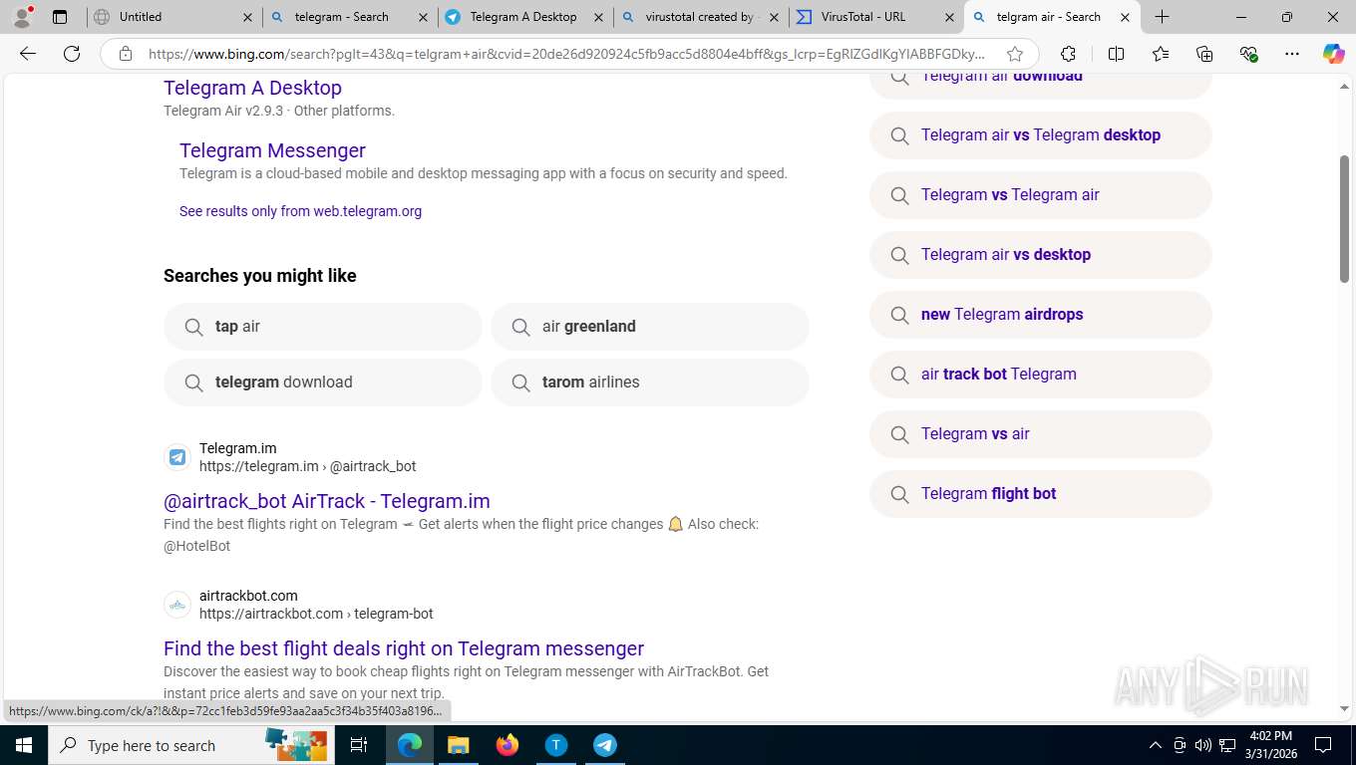Search suggestion tarom airlines
Screen dimensions: 1356x765
[650, 382]
